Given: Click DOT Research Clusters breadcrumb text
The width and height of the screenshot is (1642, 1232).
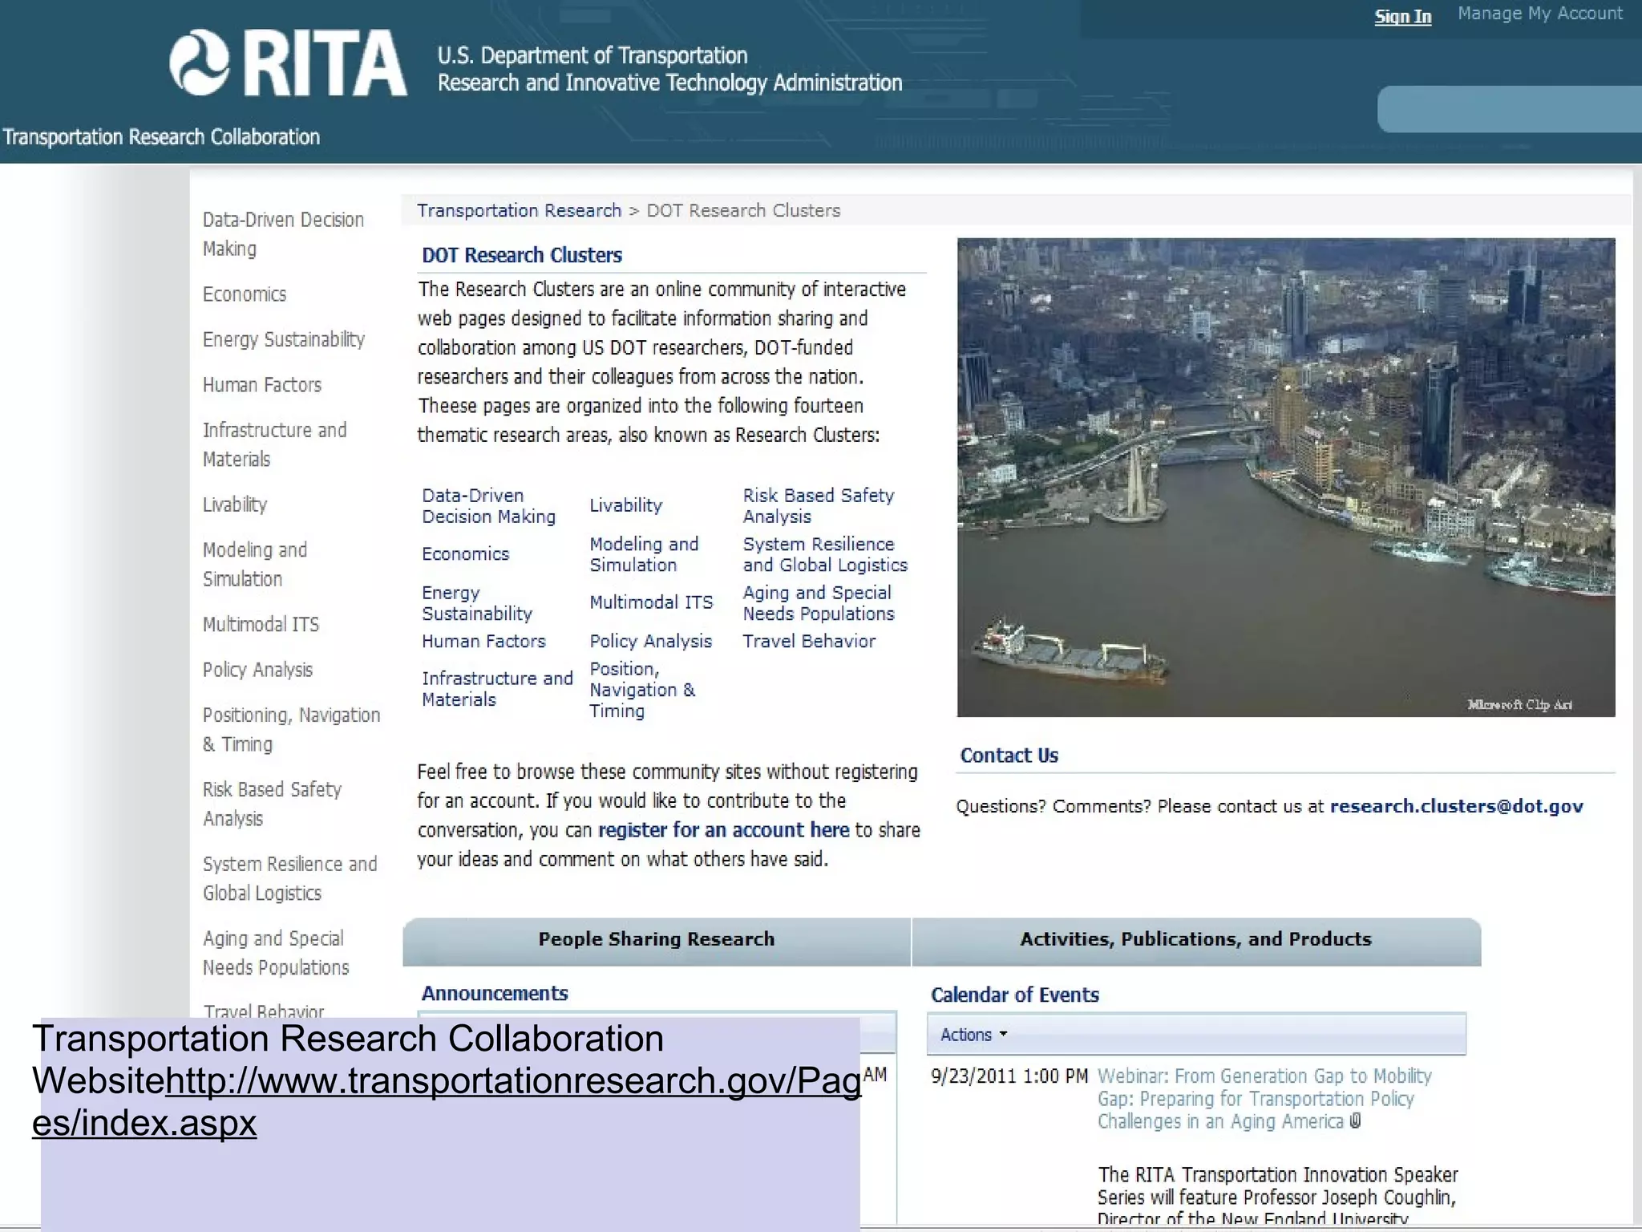Looking at the screenshot, I should coord(743,211).
